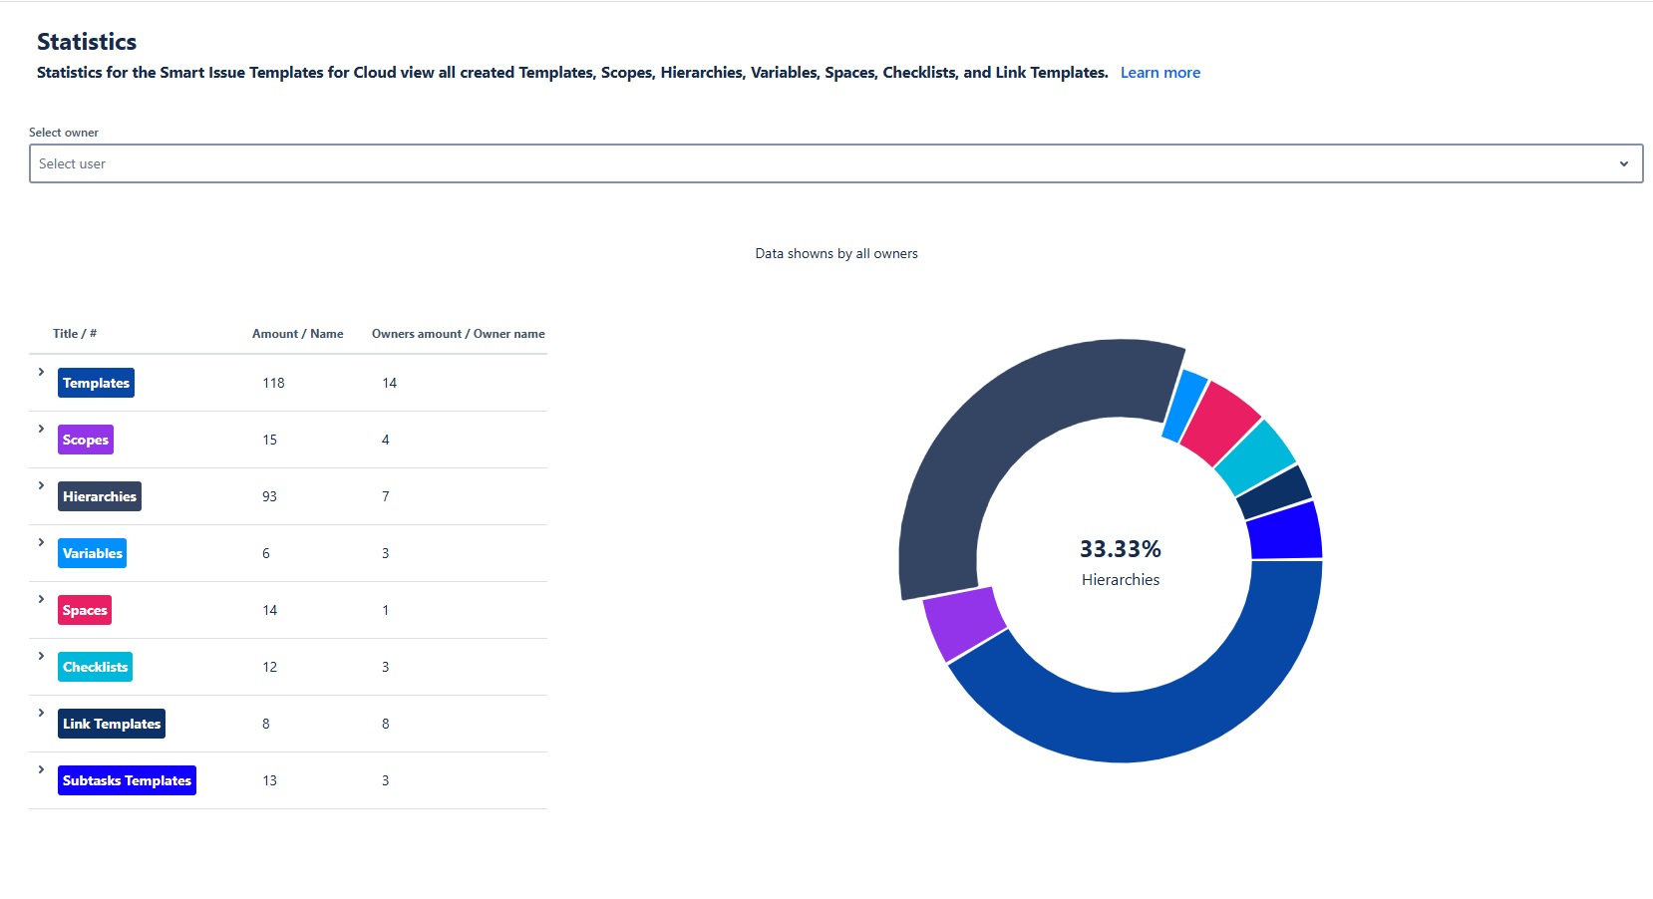Expand the Checklists row chevron
1653x899 pixels.
tap(41, 656)
